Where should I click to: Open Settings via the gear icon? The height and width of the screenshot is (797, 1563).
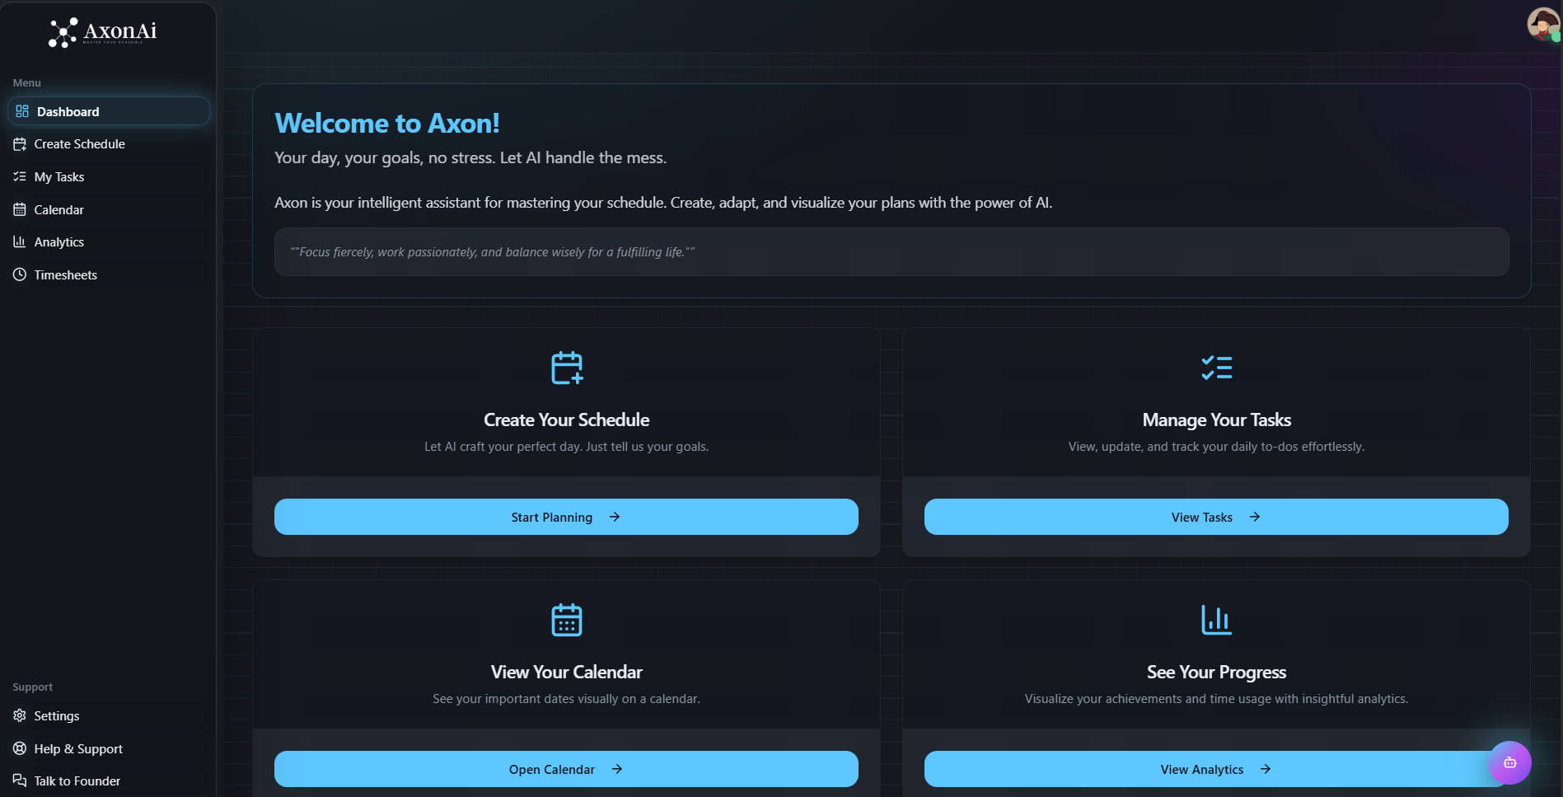pyautogui.click(x=19, y=715)
